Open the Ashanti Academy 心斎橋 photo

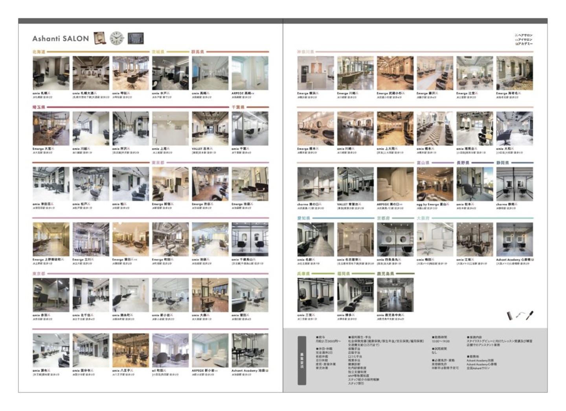[x=515, y=240]
